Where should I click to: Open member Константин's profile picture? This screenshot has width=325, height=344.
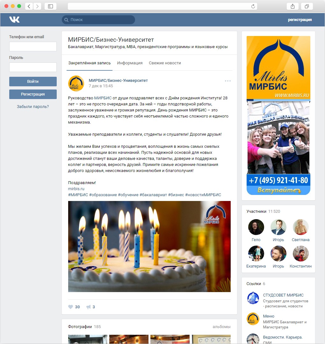click(301, 254)
